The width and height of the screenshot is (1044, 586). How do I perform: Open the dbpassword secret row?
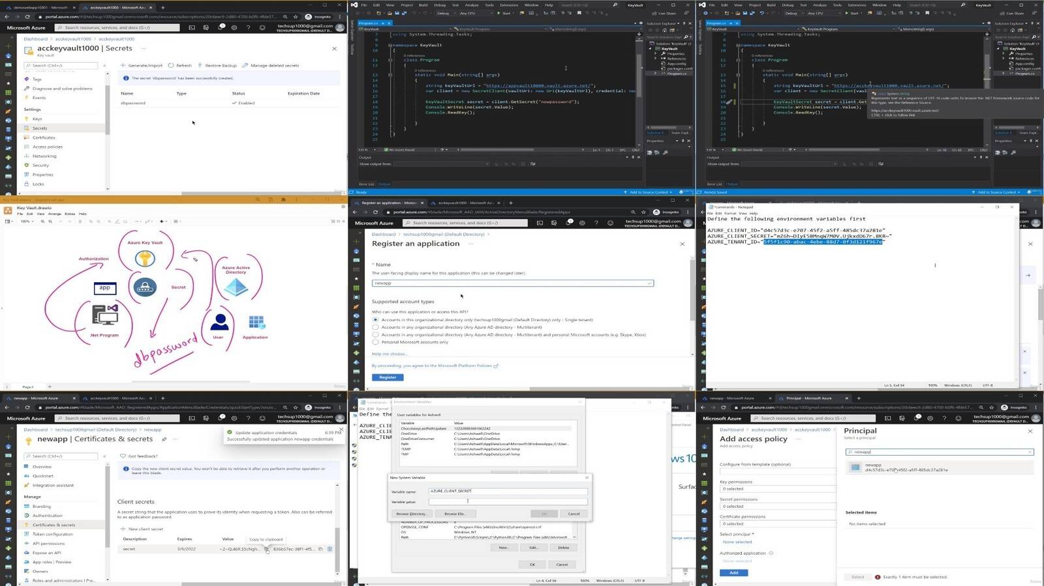(x=228, y=103)
